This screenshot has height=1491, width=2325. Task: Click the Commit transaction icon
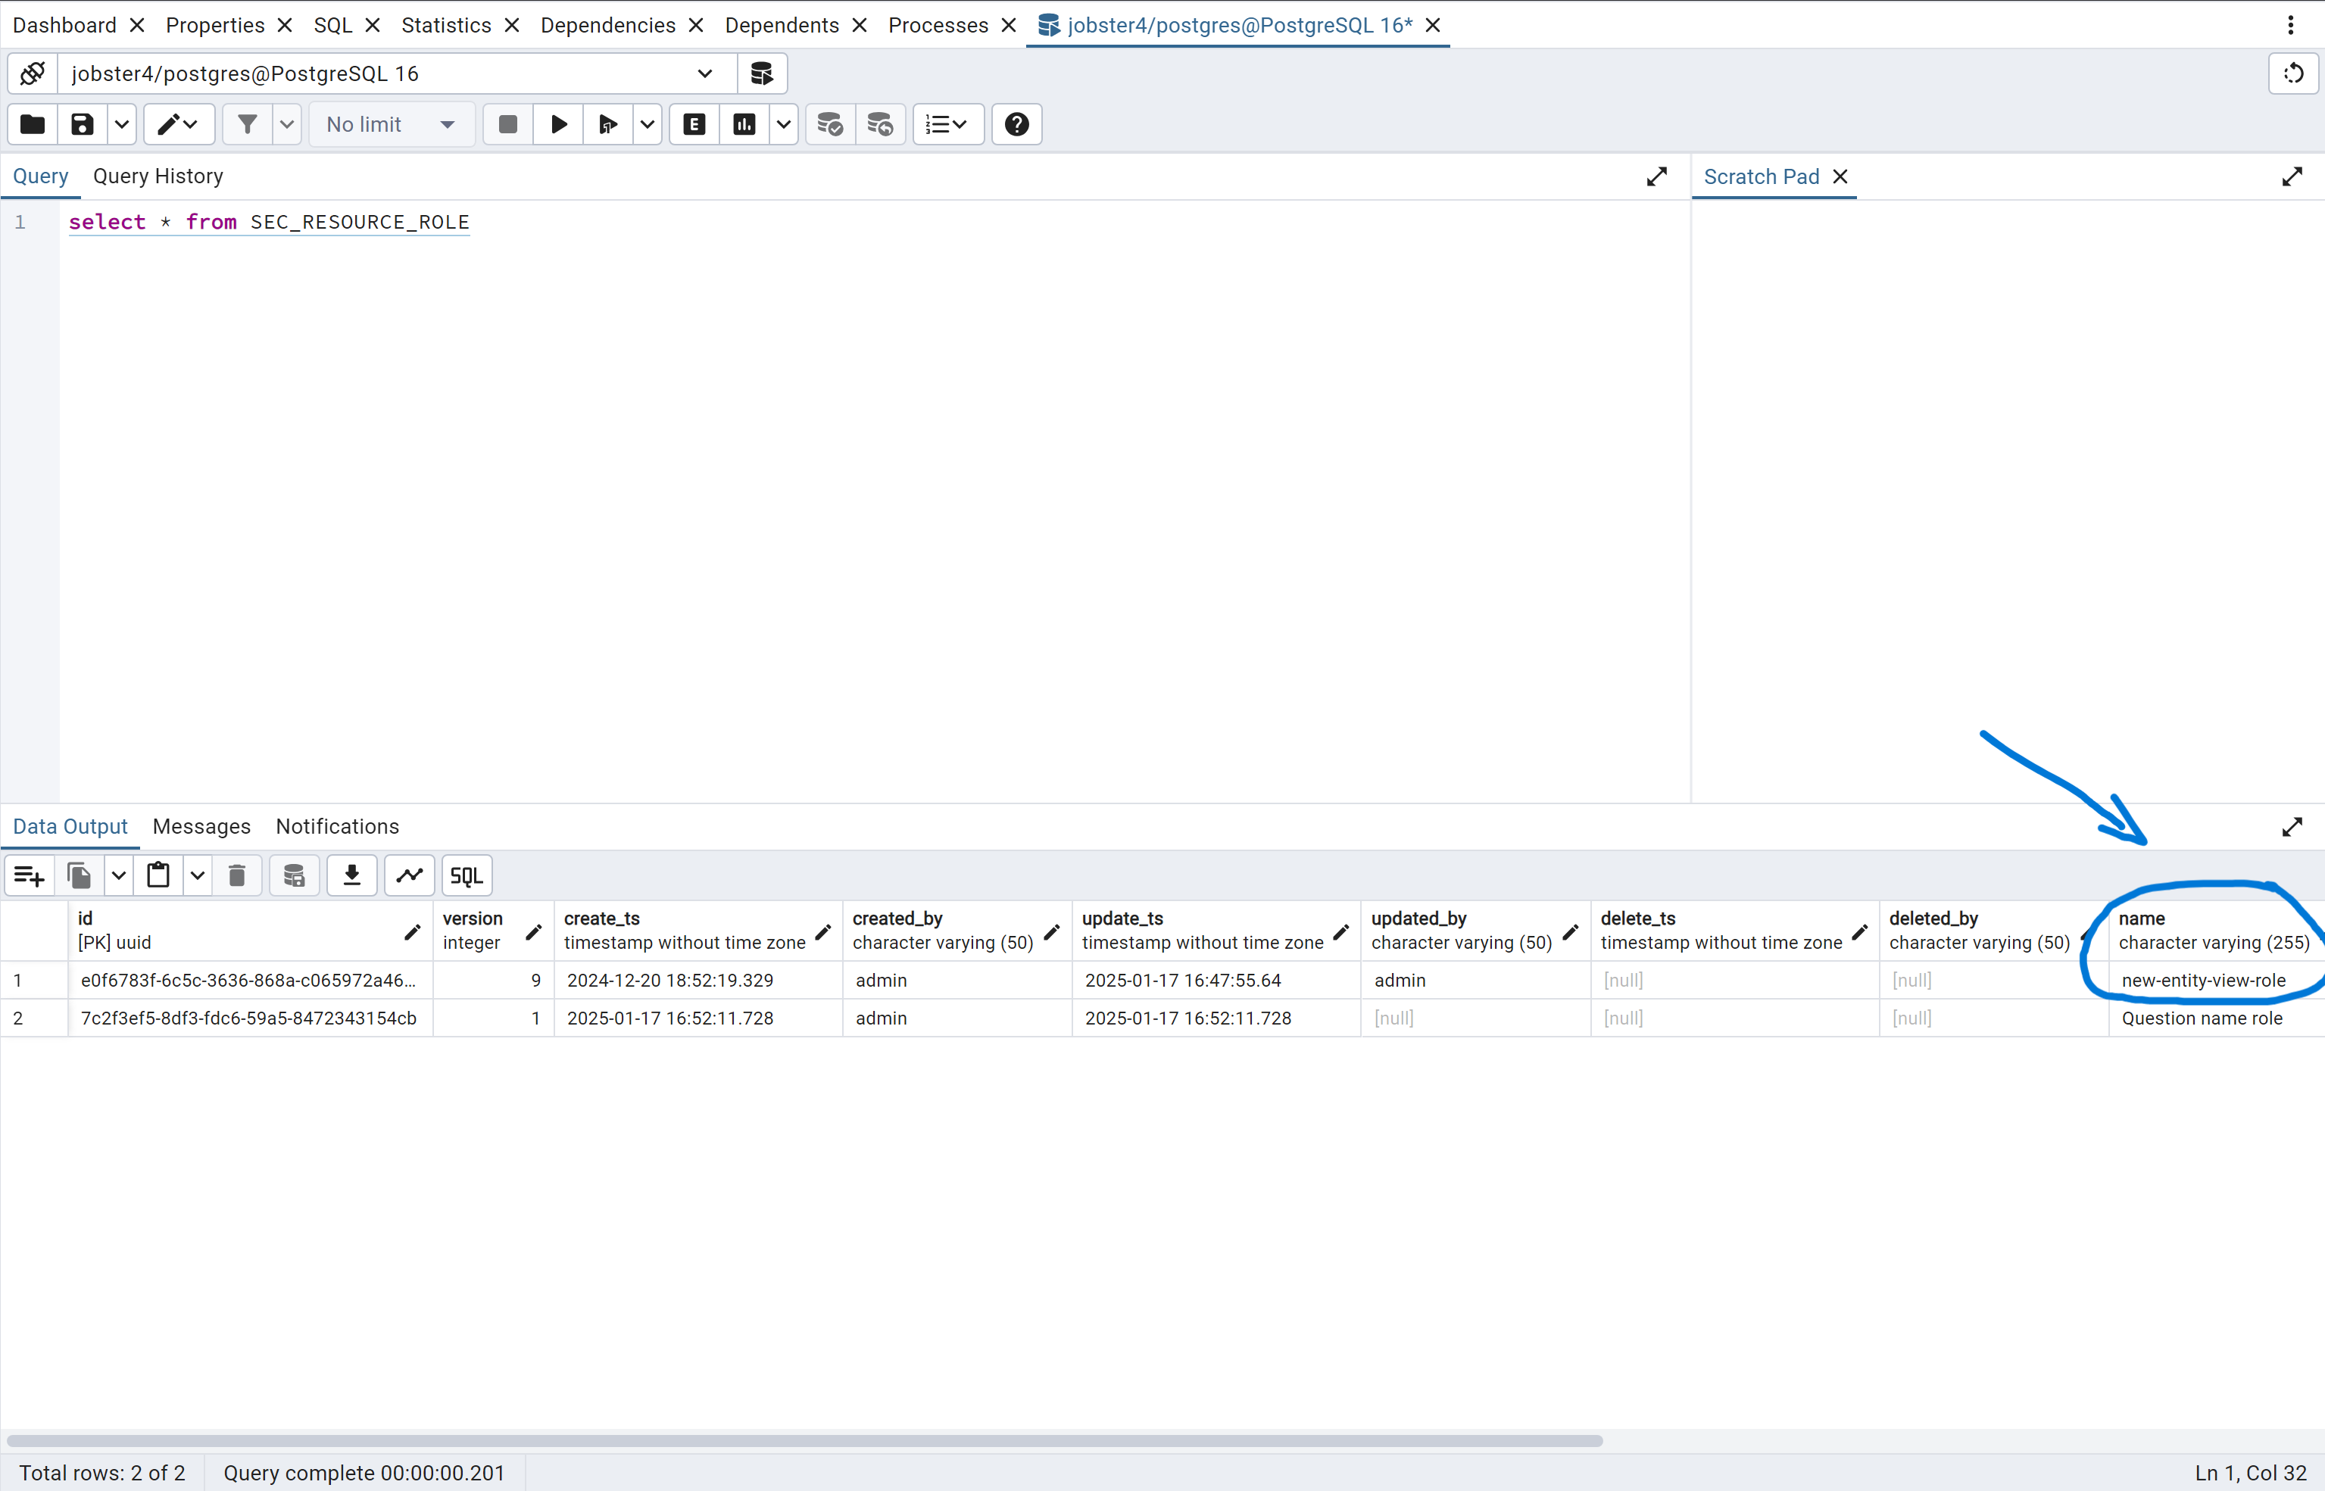(x=830, y=124)
